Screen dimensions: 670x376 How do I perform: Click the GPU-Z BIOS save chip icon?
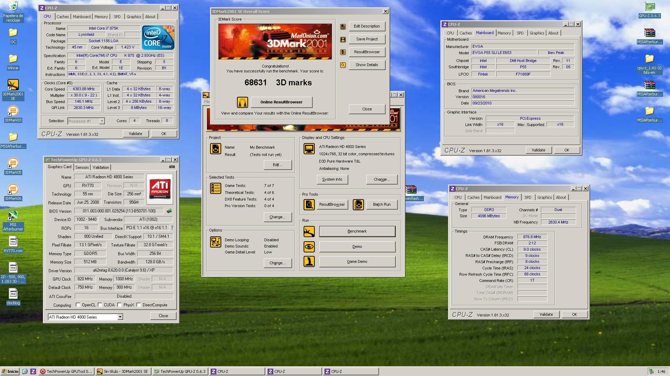[169, 211]
